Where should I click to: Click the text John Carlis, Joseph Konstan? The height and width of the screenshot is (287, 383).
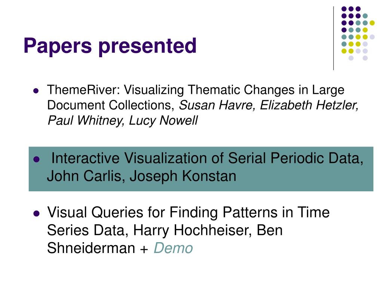pos(142,176)
